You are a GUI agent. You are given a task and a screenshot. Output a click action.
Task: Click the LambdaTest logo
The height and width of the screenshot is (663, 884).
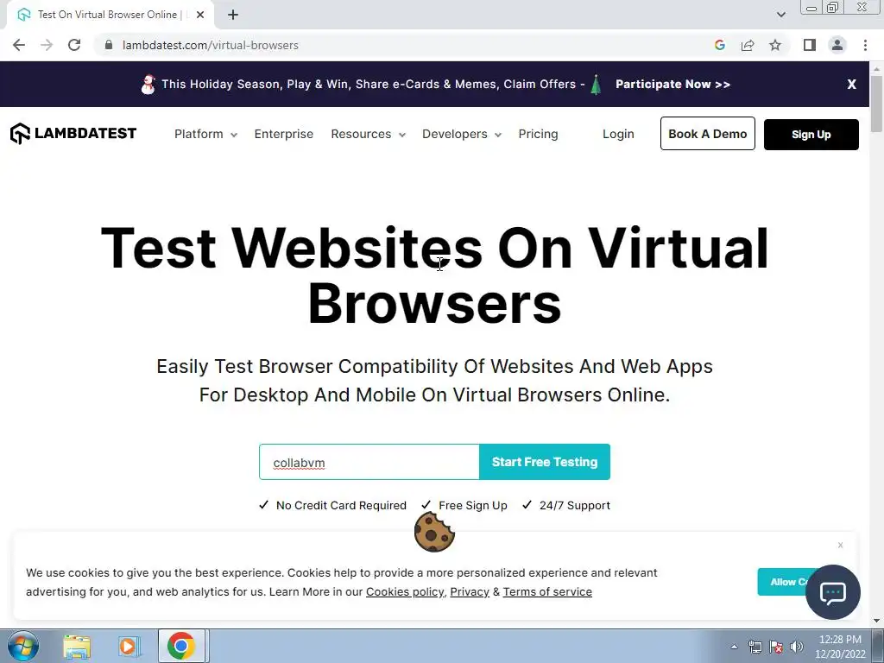[x=73, y=134]
